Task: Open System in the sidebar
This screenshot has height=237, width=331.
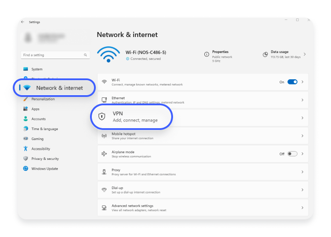Action: click(37, 69)
